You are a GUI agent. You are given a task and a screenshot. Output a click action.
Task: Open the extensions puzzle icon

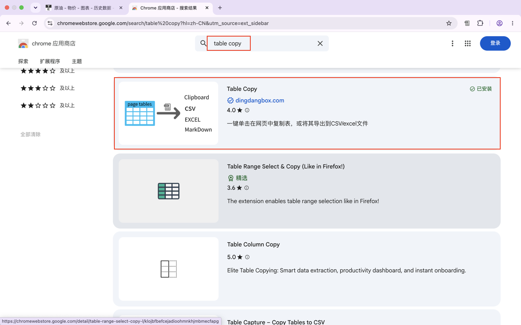480,23
